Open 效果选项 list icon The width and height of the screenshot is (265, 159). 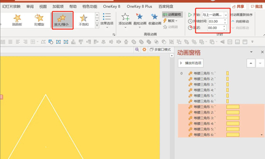coord(107,17)
